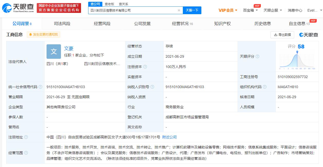Click the 存续 business status value
The width and height of the screenshot is (323, 167).
click(x=169, y=46)
